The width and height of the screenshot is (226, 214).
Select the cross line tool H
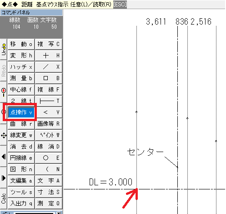coord(49,56)
